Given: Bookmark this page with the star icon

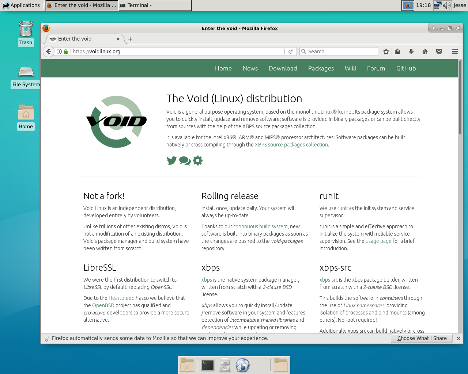Looking at the screenshot, I should [386, 51].
